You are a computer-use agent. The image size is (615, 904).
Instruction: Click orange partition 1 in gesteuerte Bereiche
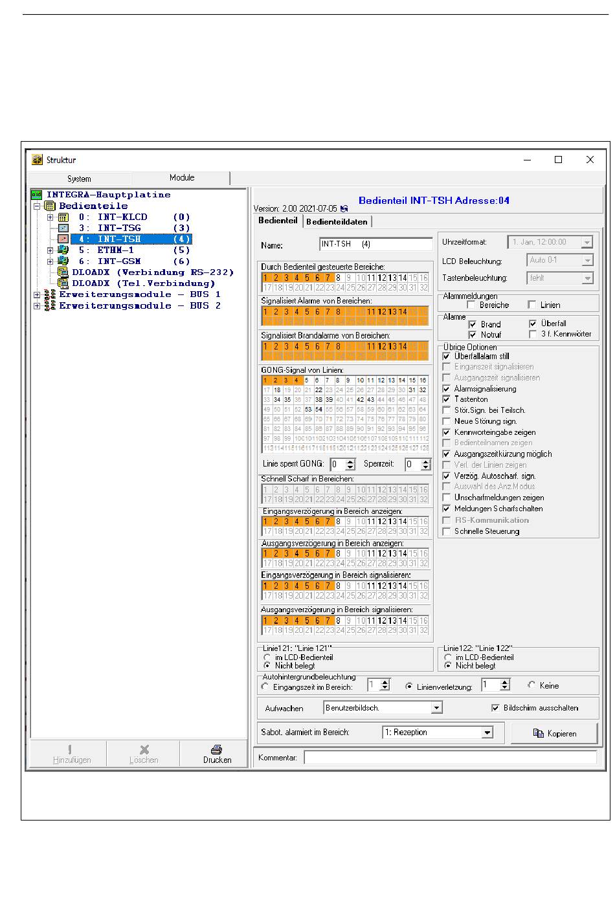click(267, 278)
